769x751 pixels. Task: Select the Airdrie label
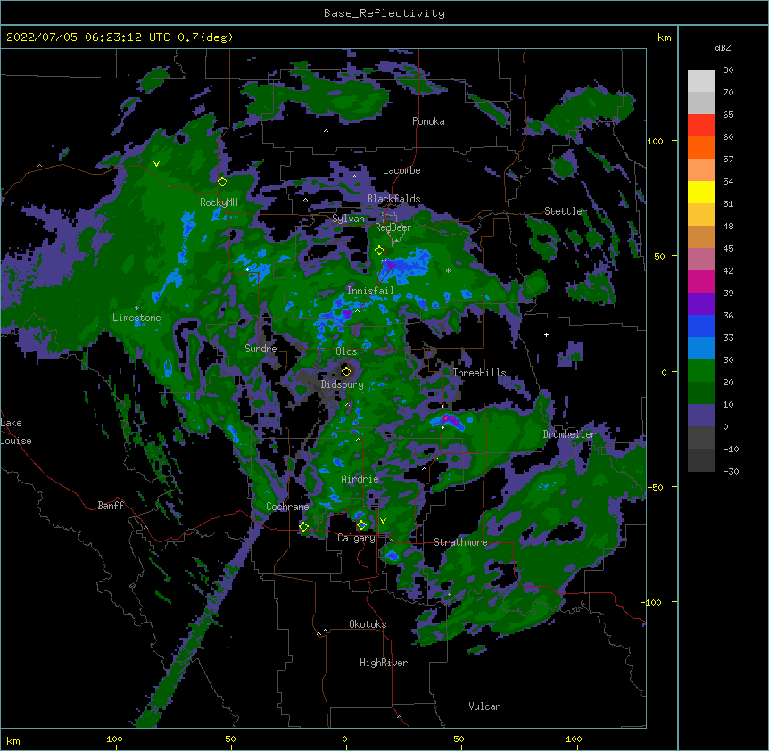[360, 479]
